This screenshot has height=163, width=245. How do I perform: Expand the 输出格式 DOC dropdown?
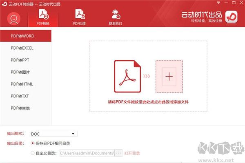pos(54,134)
